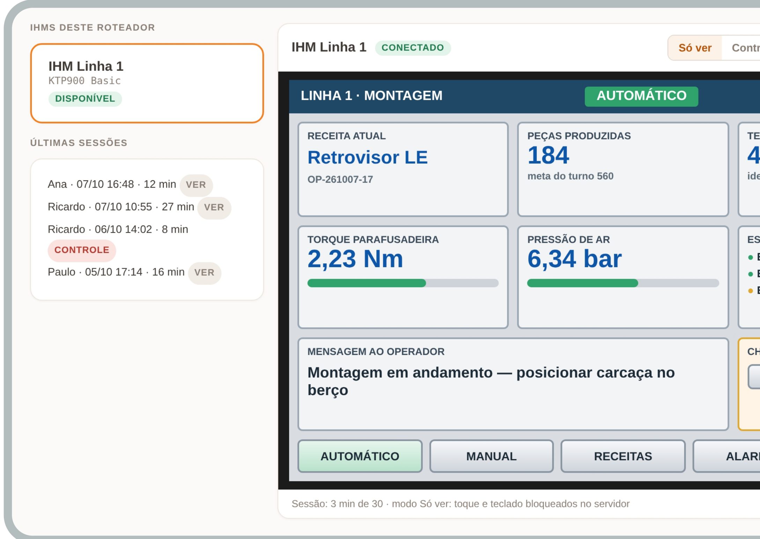Click the LINHA 1 · MONTAGEM header
This screenshot has height=539, width=760.
[371, 96]
